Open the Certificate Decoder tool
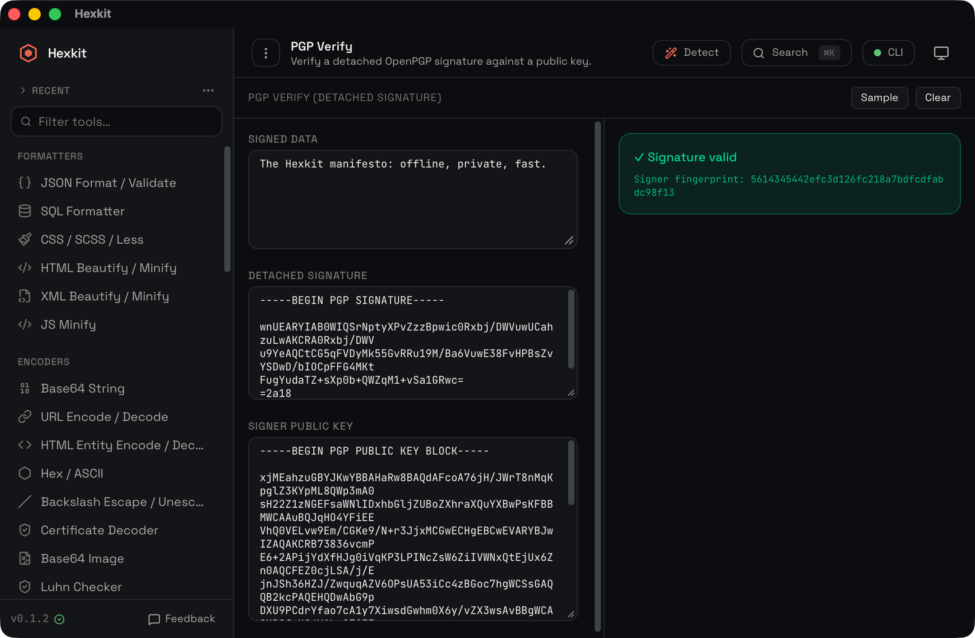 116,530
